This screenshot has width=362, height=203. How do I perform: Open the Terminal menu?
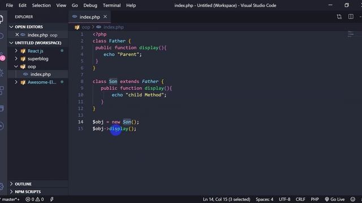tap(112, 5)
